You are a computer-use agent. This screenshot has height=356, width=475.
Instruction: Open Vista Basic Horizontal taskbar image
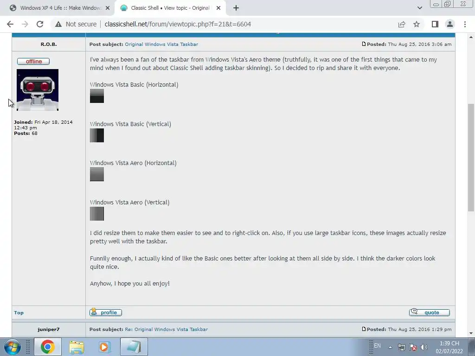[x=97, y=96]
